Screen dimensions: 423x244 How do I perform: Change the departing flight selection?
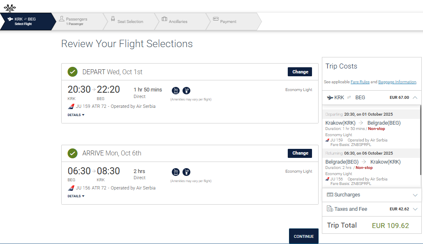click(x=300, y=72)
